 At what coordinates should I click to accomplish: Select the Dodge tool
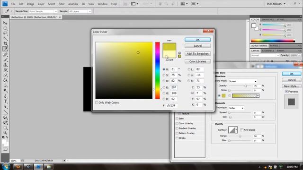coord(5,90)
